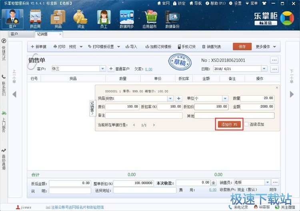Viewport: 300px width, 211px height.
Task: Go to previous order arrow (上一个单)
Action: (14, 94)
